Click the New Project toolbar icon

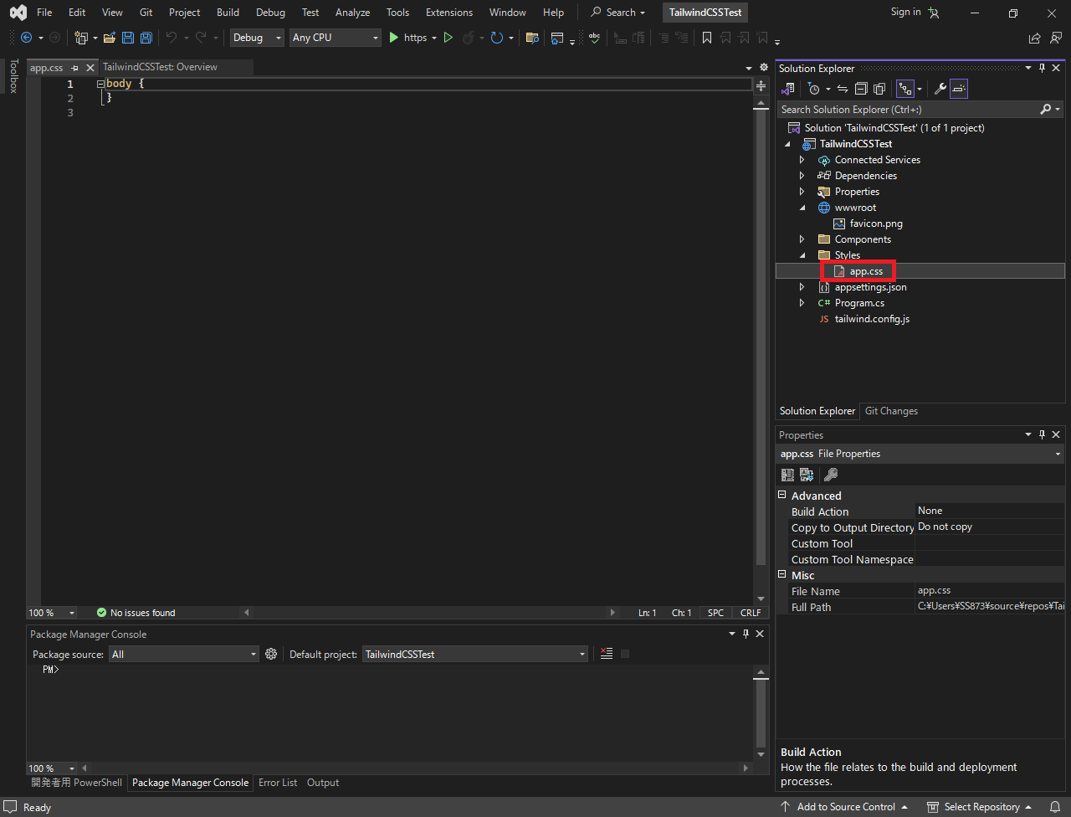click(x=81, y=38)
